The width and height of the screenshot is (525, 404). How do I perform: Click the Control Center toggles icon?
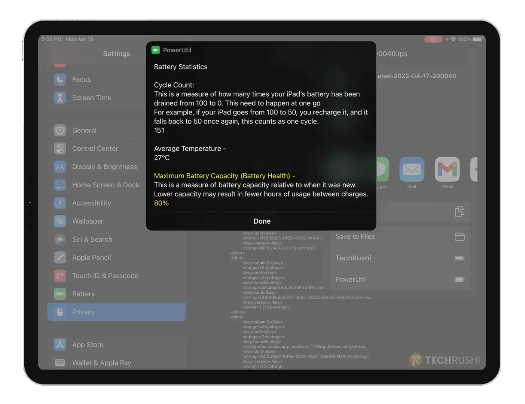(60, 149)
